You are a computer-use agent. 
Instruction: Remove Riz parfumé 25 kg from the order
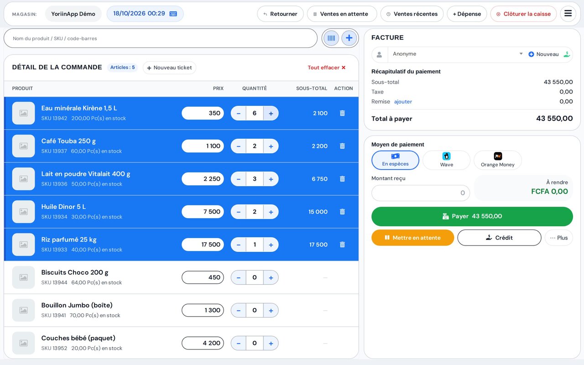click(x=342, y=245)
